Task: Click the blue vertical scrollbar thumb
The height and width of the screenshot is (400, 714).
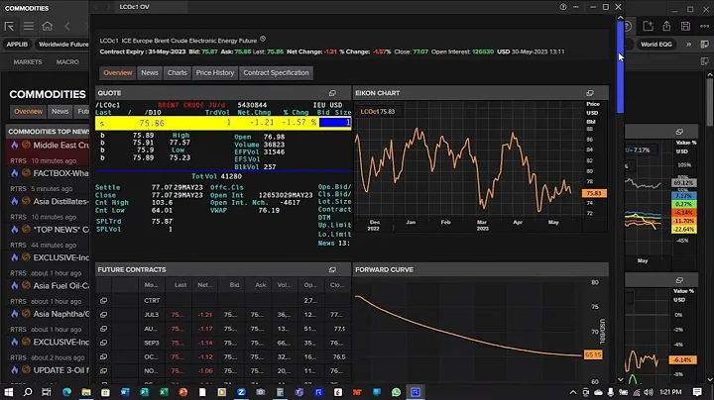Action: point(620,67)
